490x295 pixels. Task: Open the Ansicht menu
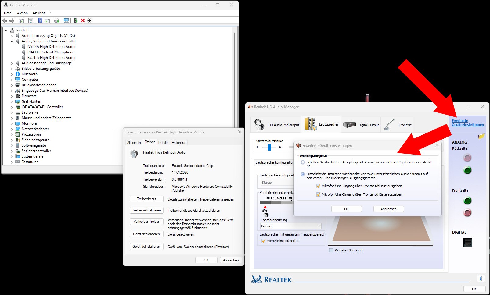click(x=38, y=13)
